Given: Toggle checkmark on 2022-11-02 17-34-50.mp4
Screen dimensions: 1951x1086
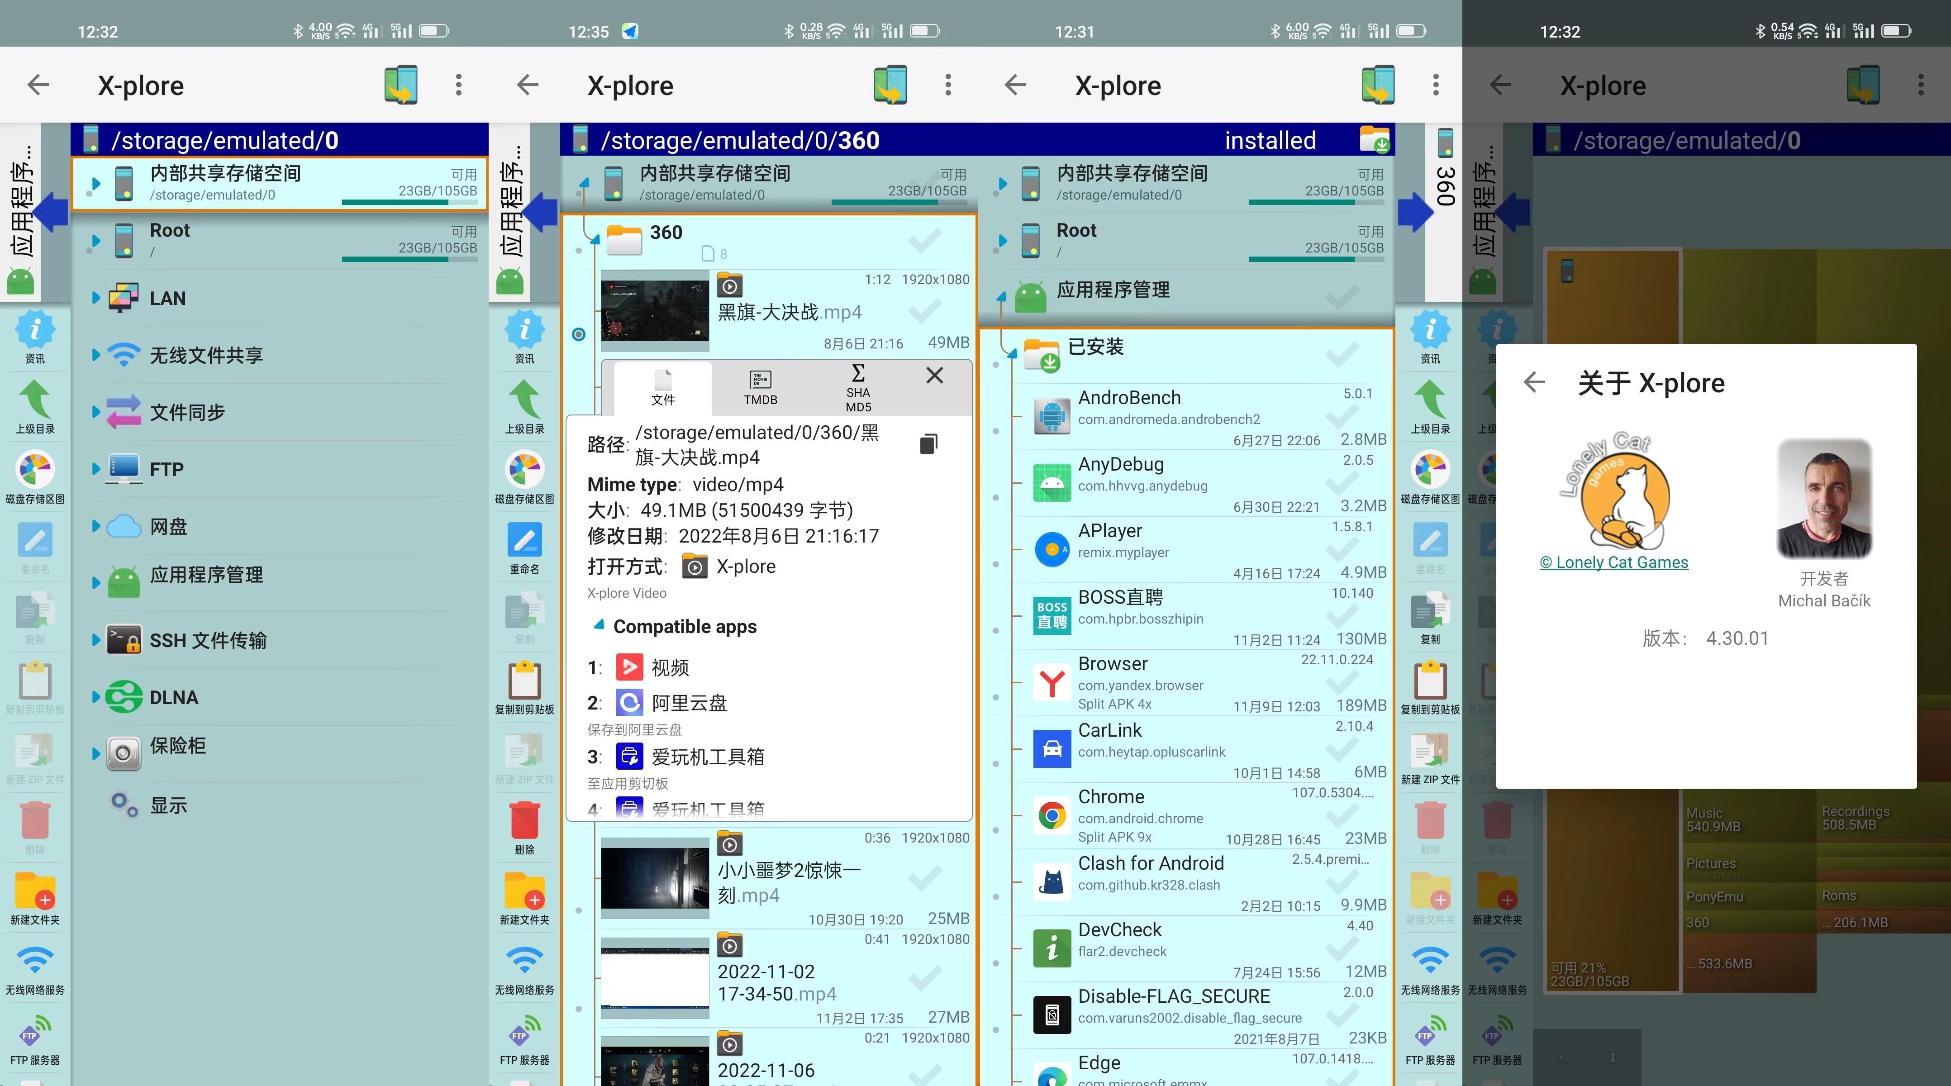Looking at the screenshot, I should coord(925,978).
